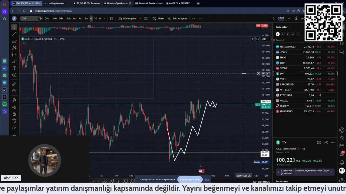Open the USD currency dropdown on price scale
This screenshot has height=194, width=346.
[266, 39]
